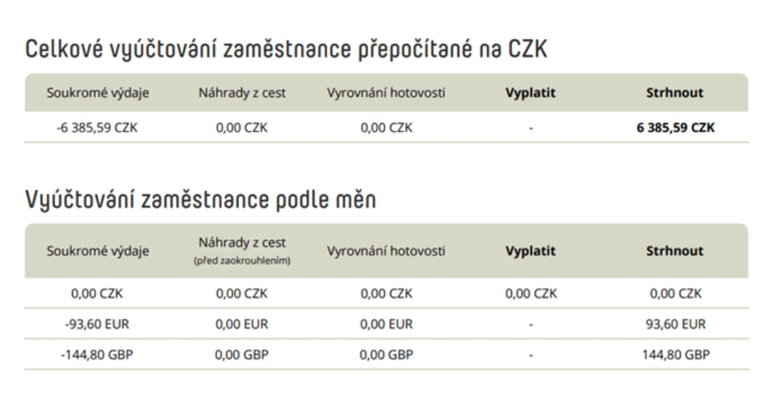The height and width of the screenshot is (420, 771).
Task: Click the dash under Vyplatit in the EUR row
Action: click(531, 325)
